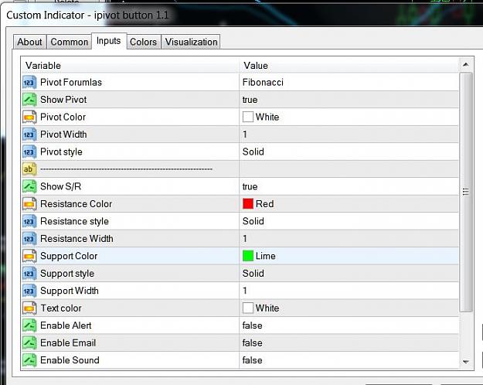Image resolution: width=483 pixels, height=385 pixels.
Task: Click the scrollbar down arrow
Action: pyautogui.click(x=466, y=362)
